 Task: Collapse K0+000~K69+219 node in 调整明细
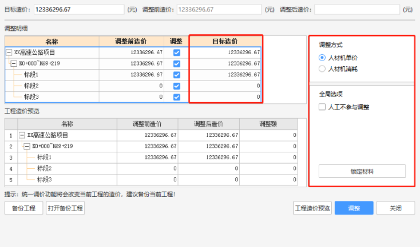pos(14,64)
